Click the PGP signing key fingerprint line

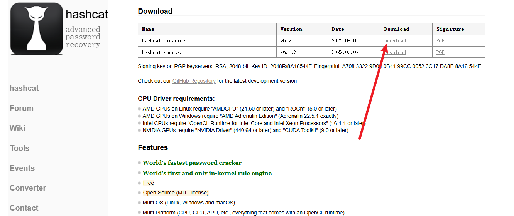(309, 66)
